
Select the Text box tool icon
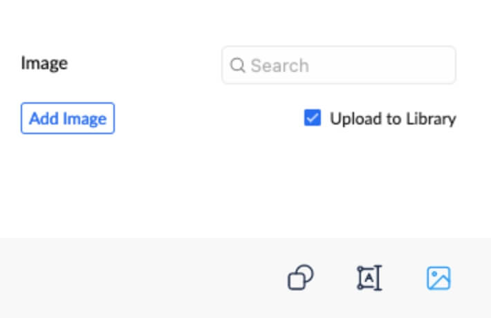(369, 278)
